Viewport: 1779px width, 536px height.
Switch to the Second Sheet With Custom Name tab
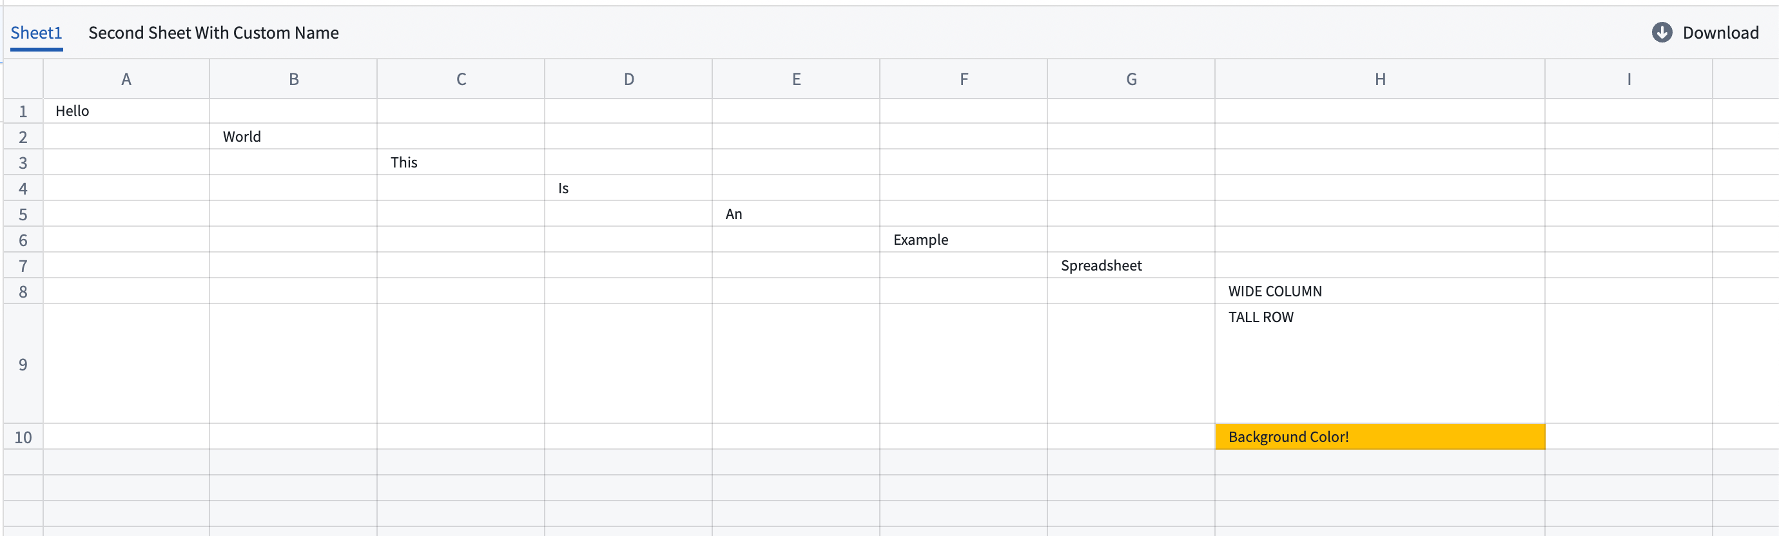click(213, 32)
